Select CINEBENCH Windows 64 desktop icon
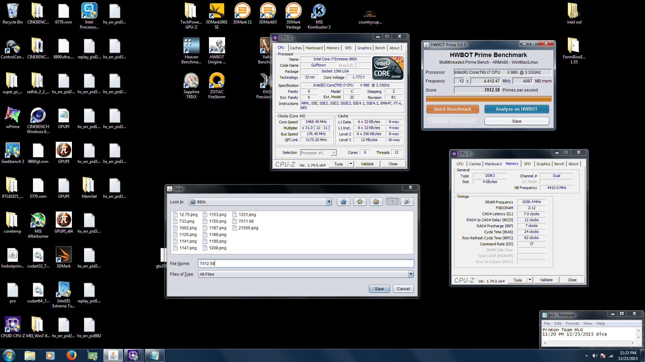Image resolution: width=645 pixels, height=362 pixels. coord(38,121)
